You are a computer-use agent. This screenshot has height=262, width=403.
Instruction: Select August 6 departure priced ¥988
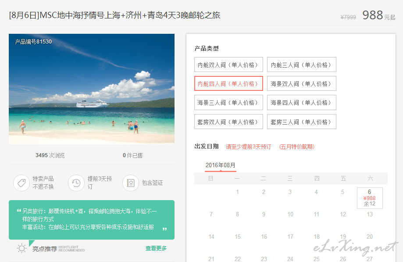pyautogui.click(x=370, y=198)
